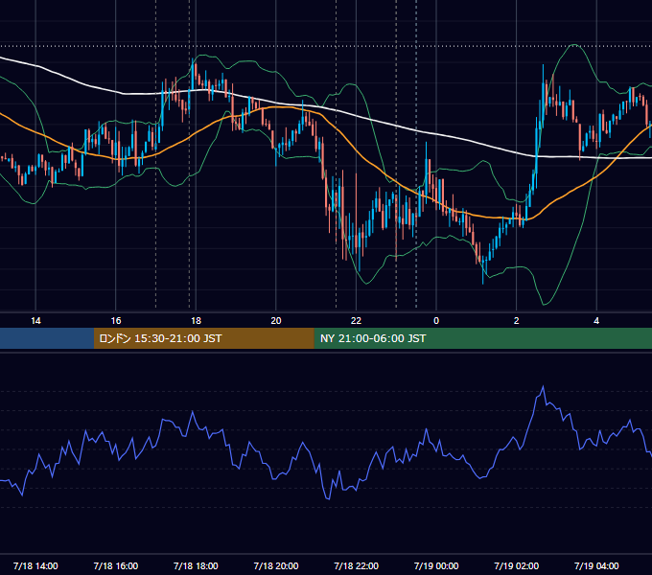
Task: Click the oscillator's lowest trough near 7/18 21:20
Action: point(329,498)
